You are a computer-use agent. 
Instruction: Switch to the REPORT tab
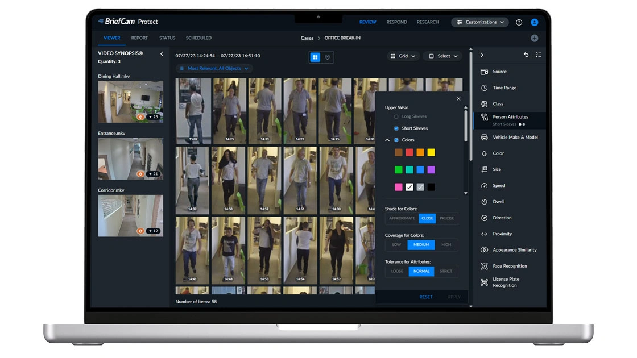[139, 38]
